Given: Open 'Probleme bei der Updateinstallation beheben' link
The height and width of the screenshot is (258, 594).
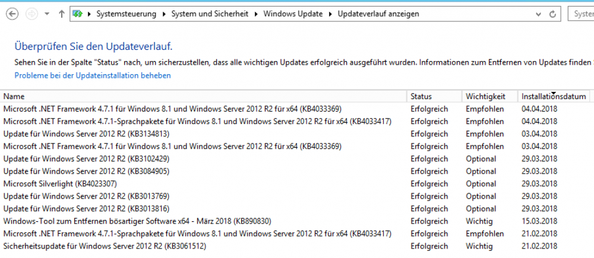Looking at the screenshot, I should click(x=93, y=75).
